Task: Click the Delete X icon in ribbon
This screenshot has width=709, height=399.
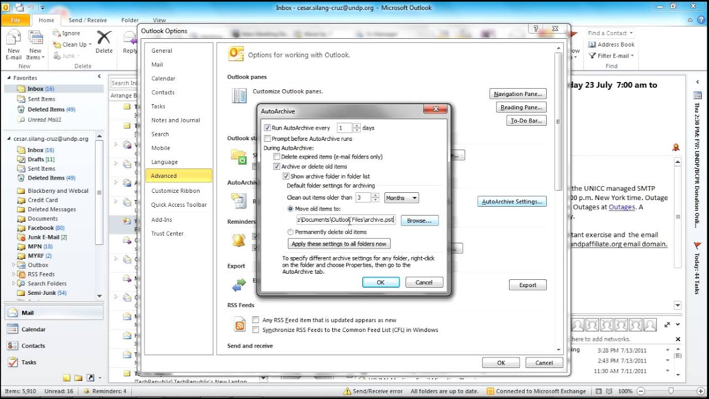Action: (104, 37)
